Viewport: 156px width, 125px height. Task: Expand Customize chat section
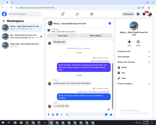[x=134, y=51]
